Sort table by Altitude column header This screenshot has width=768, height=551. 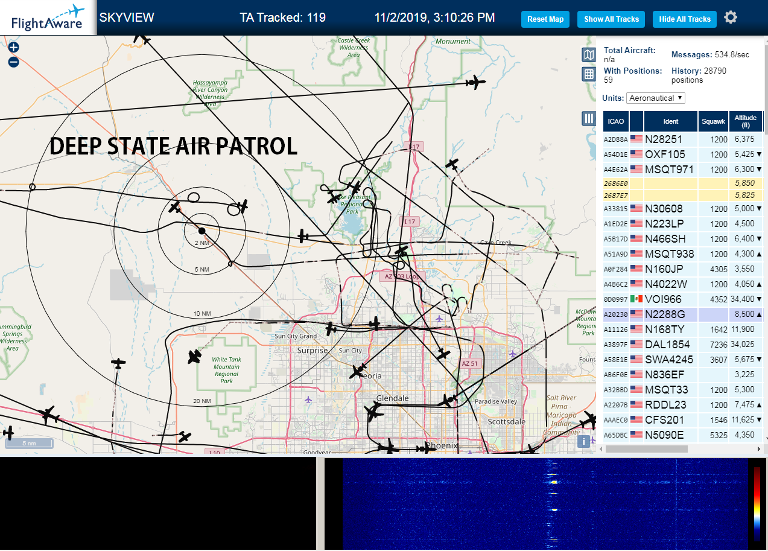pyautogui.click(x=746, y=121)
